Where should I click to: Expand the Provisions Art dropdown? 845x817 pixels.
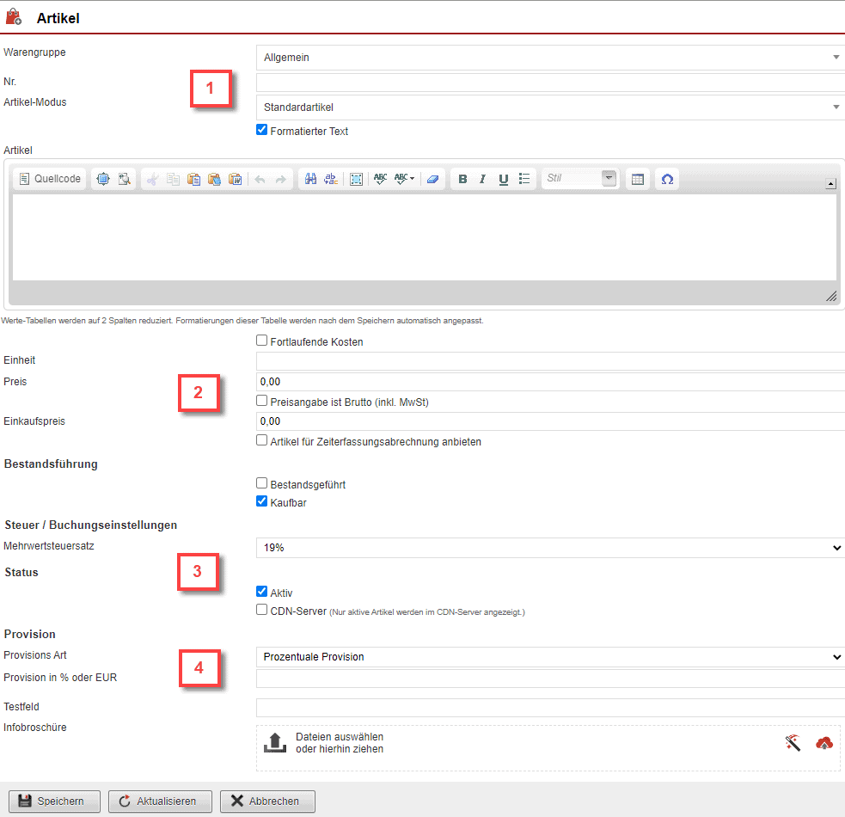[550, 657]
